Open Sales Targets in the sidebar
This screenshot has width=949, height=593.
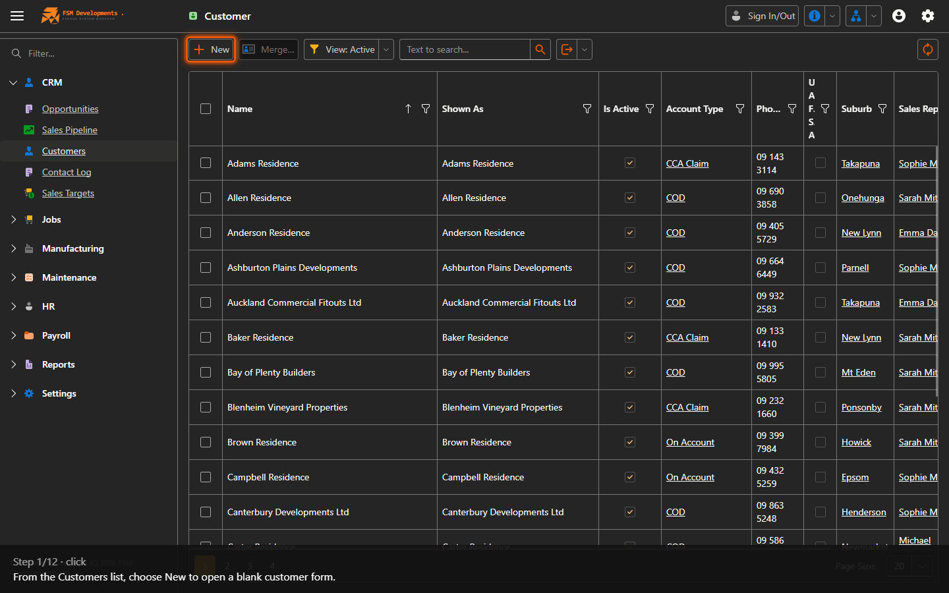[x=68, y=193]
